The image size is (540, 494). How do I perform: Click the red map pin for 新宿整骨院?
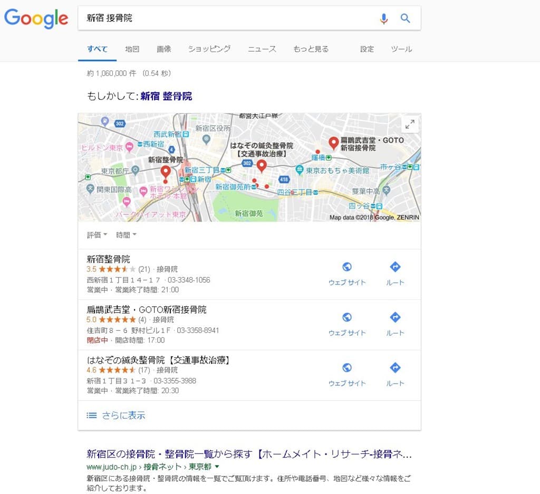click(166, 172)
